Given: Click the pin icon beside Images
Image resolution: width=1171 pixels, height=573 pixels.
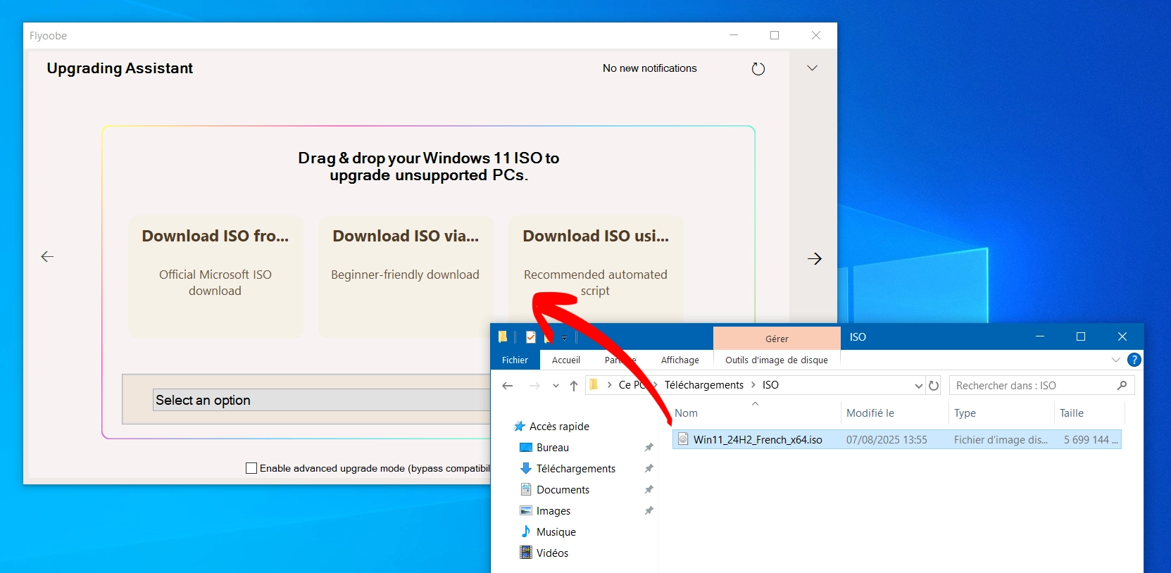Looking at the screenshot, I should [649, 510].
